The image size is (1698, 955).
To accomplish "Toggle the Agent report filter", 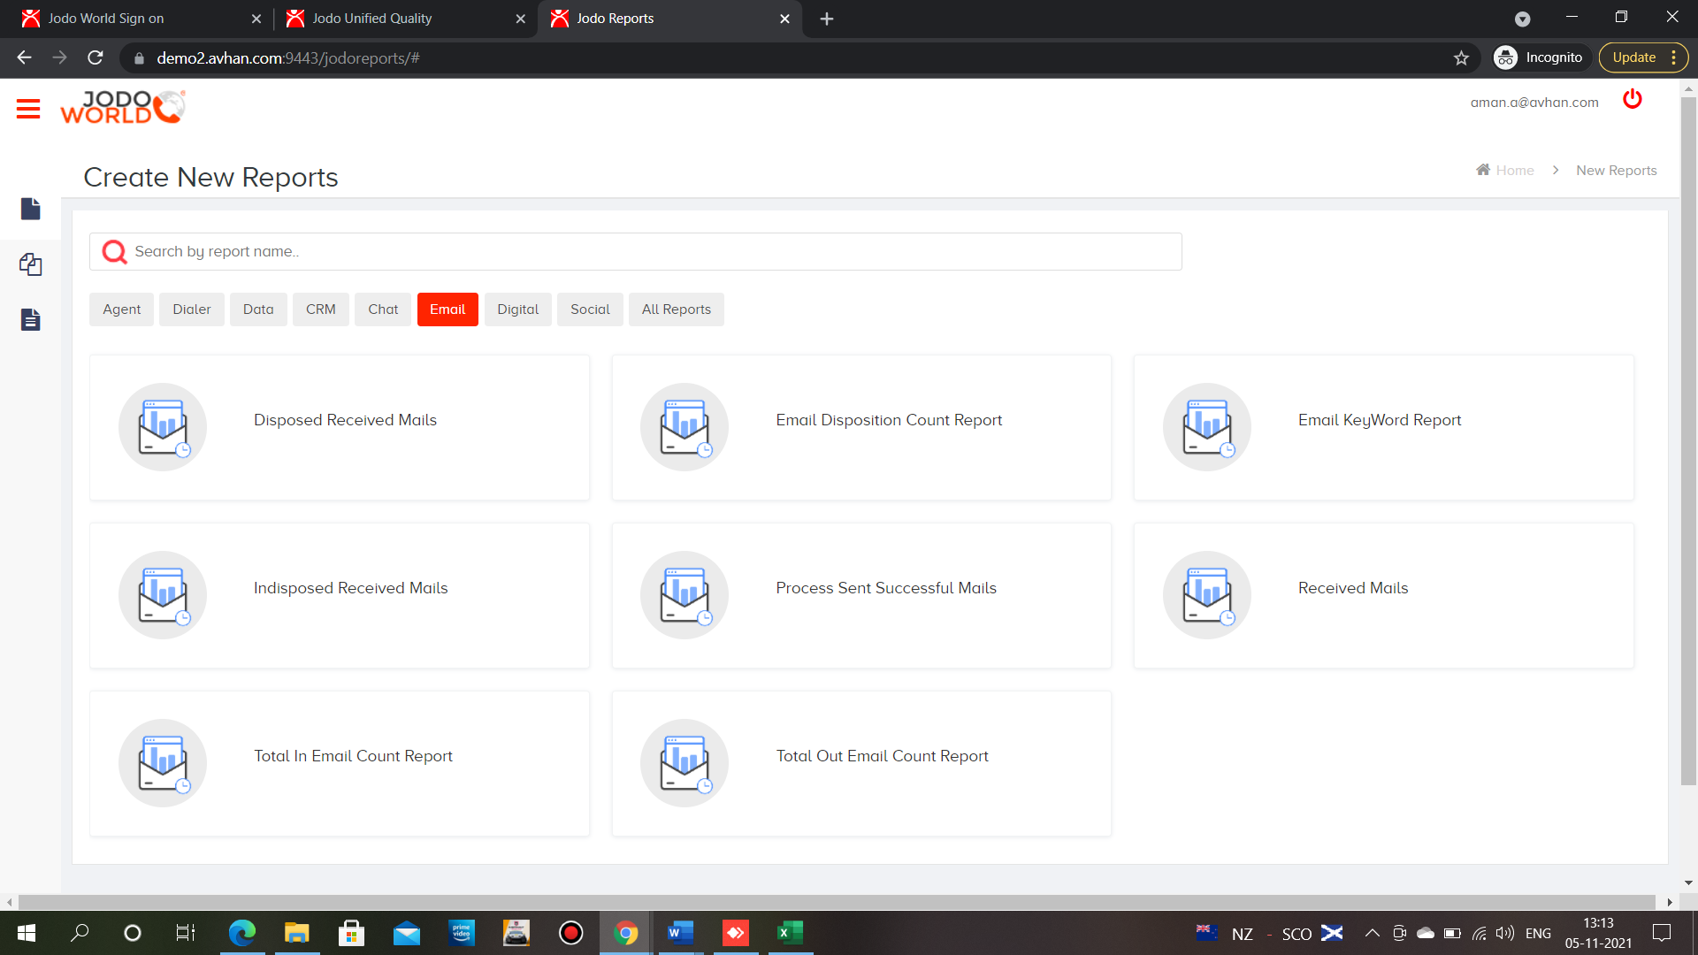I will point(121,309).
